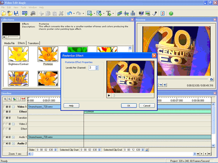Mute the Audio 1 track speaker icon
This screenshot has width=218, height=163.
pyautogui.click(x=7, y=137)
